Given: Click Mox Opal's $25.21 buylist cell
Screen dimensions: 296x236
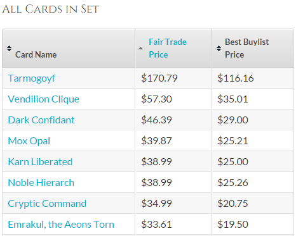Looking at the screenshot, I should coord(253,140).
